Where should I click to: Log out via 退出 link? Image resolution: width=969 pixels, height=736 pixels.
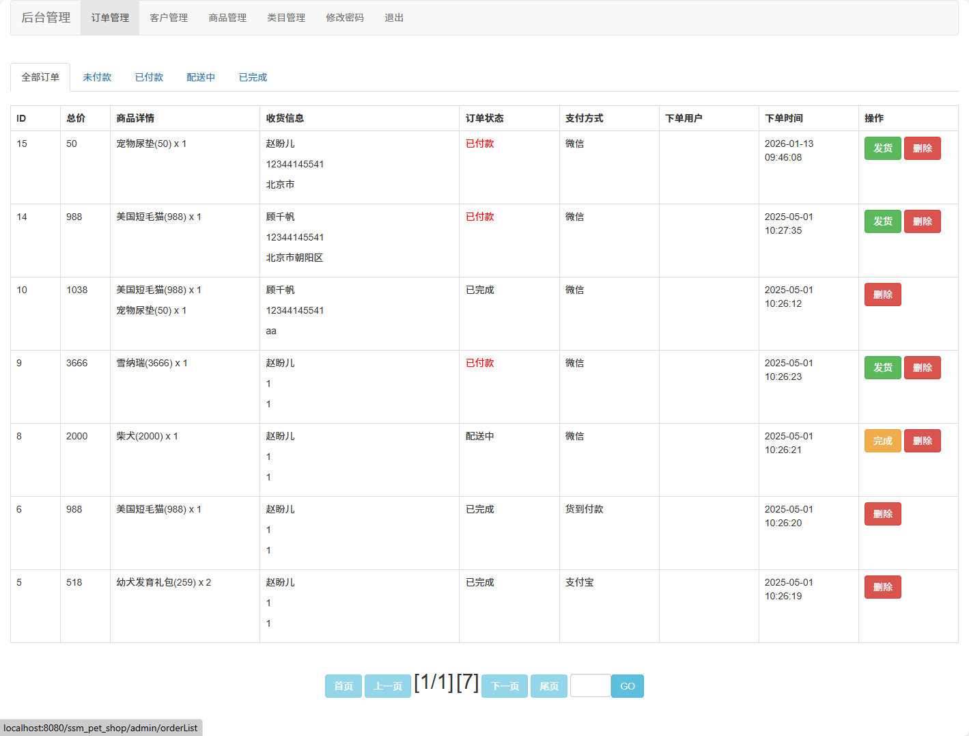point(394,18)
